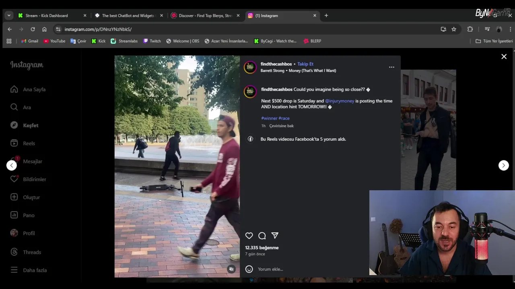The height and width of the screenshot is (289, 515).
Task: Switch to The best ChatBot and Widgets tab
Action: [x=128, y=16]
